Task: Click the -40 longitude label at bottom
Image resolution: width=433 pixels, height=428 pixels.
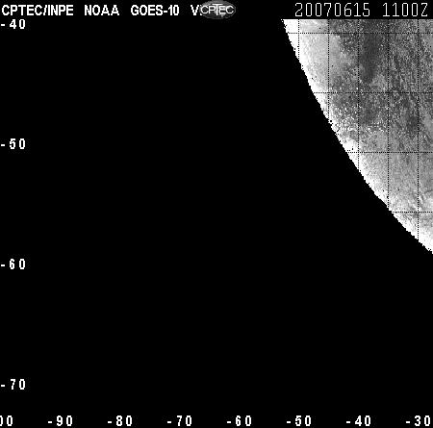Action: pyautogui.click(x=359, y=420)
